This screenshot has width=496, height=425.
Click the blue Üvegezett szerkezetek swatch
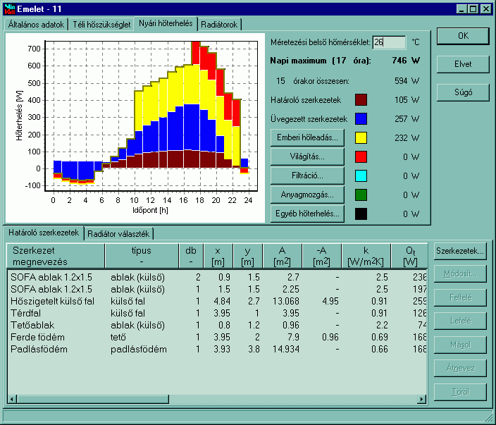[361, 118]
